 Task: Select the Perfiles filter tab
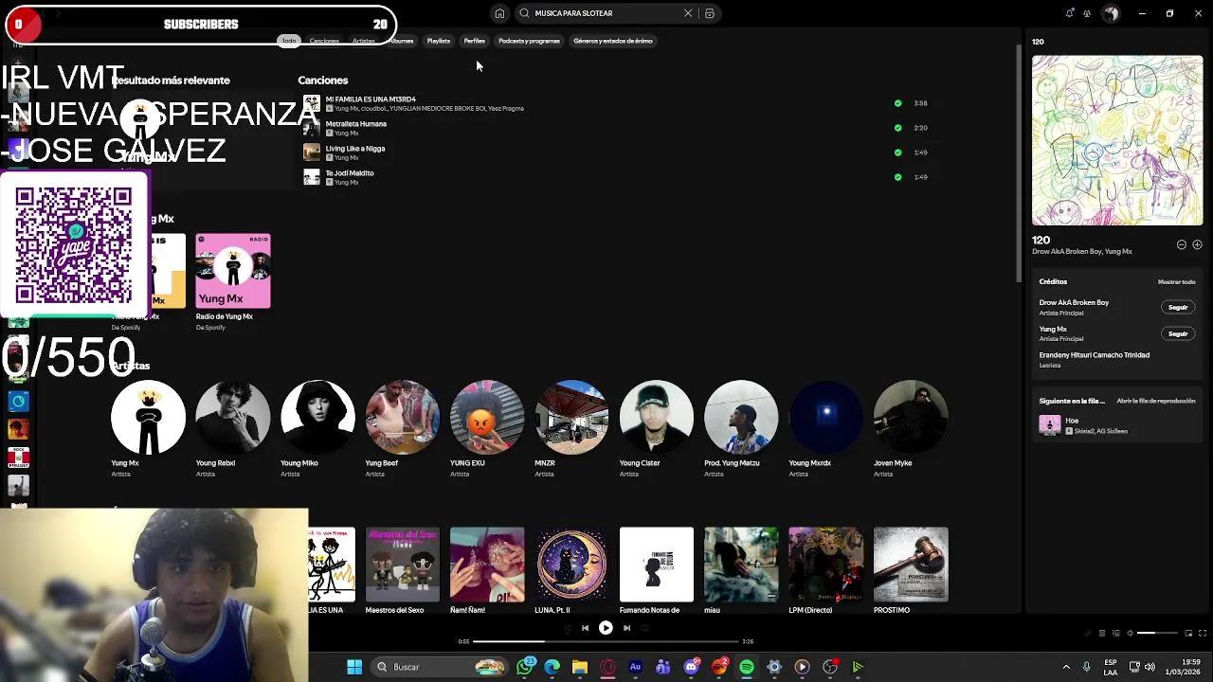point(474,41)
